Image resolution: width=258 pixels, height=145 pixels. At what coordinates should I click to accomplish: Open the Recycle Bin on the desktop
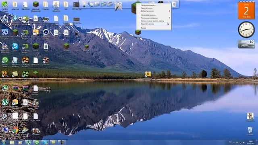point(250,130)
